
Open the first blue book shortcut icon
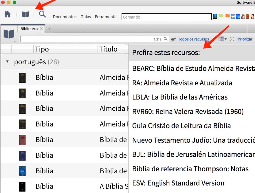click(215, 16)
